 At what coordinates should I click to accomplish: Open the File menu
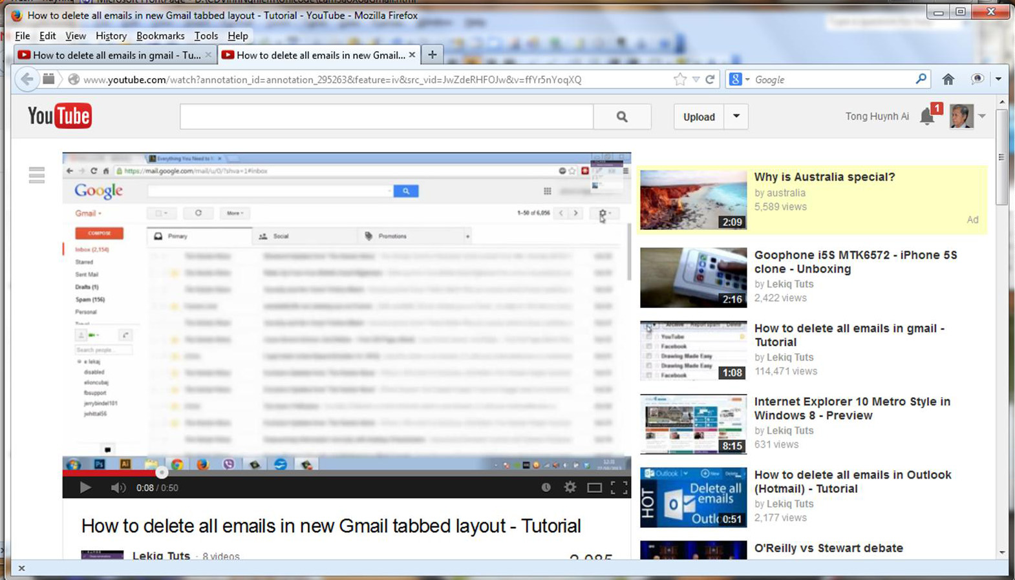click(x=23, y=36)
